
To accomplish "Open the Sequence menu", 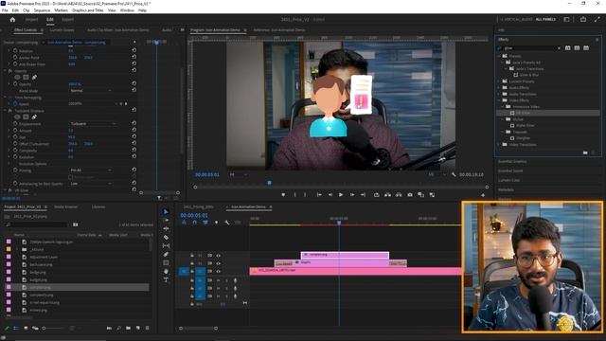I will pos(42,10).
